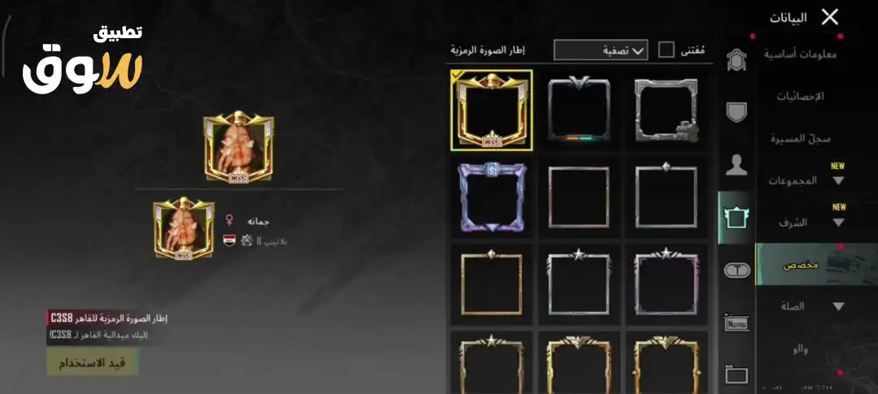Open the helmet icon in the sidebar
The image size is (878, 394).
[x=737, y=60]
